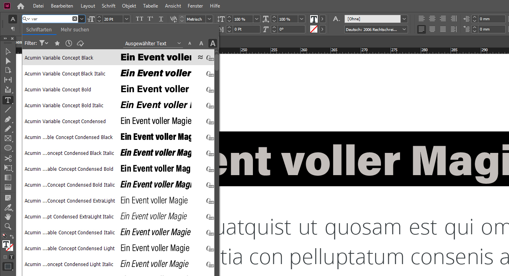
Task: Enable Underline formatting
Action: point(161,19)
